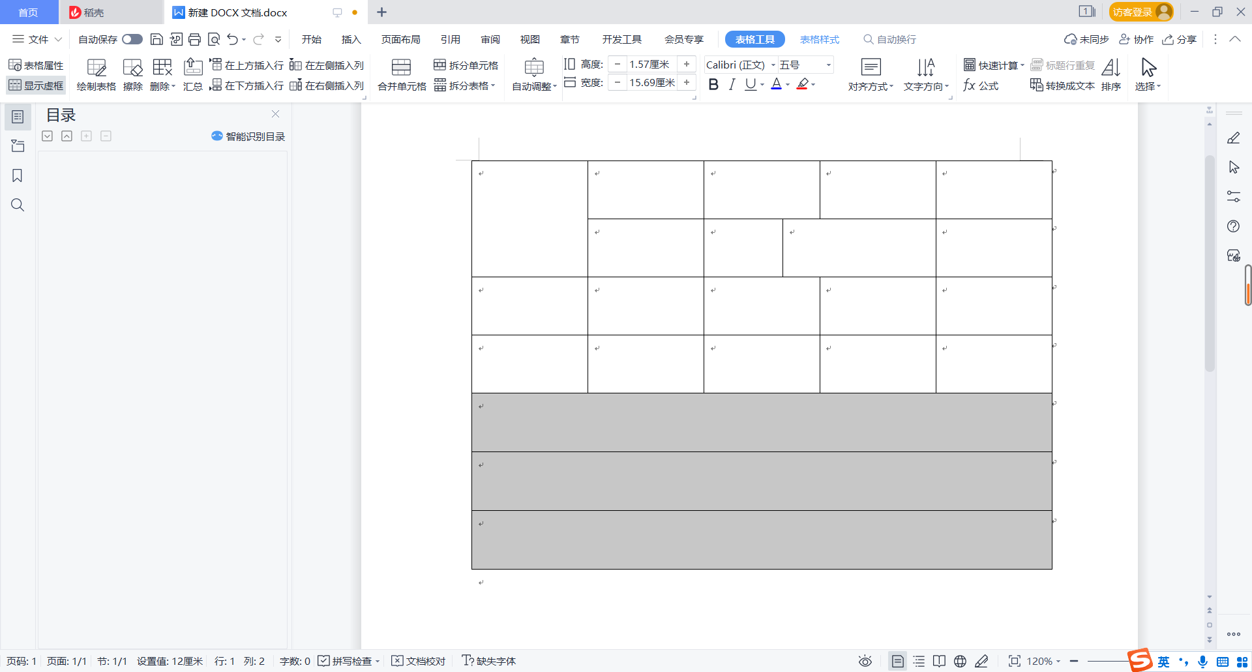Screen dimensions: 1252x672
Task: Click Smart Recognize TOC (智能识别目录)
Action: (x=248, y=136)
